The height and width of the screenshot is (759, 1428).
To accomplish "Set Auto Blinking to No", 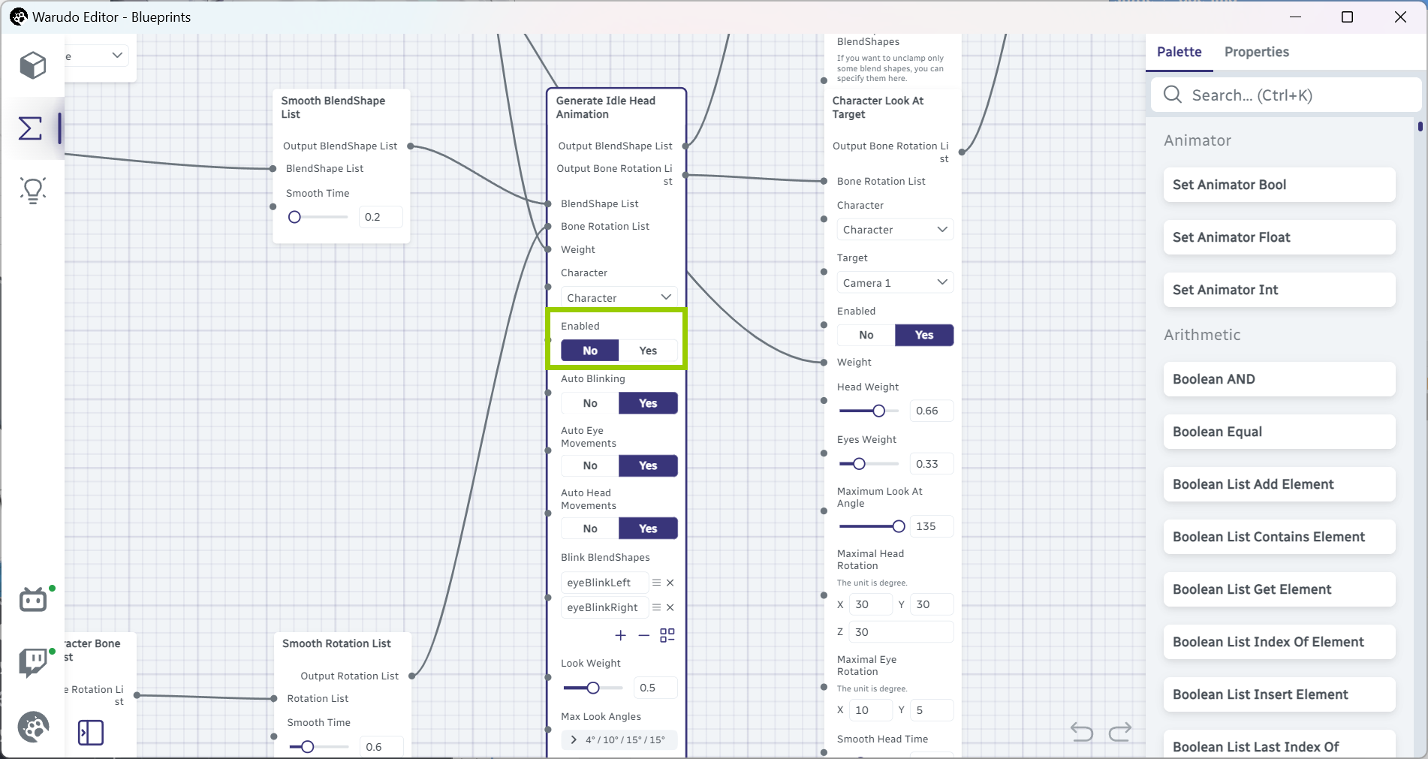I will coord(590,403).
